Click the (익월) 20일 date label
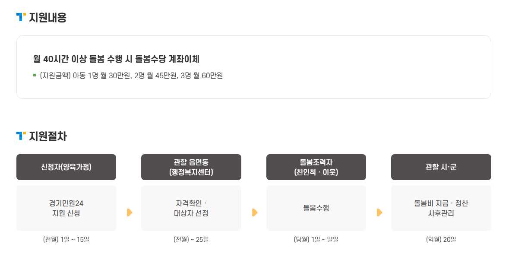The width and height of the screenshot is (512, 263). 441,240
